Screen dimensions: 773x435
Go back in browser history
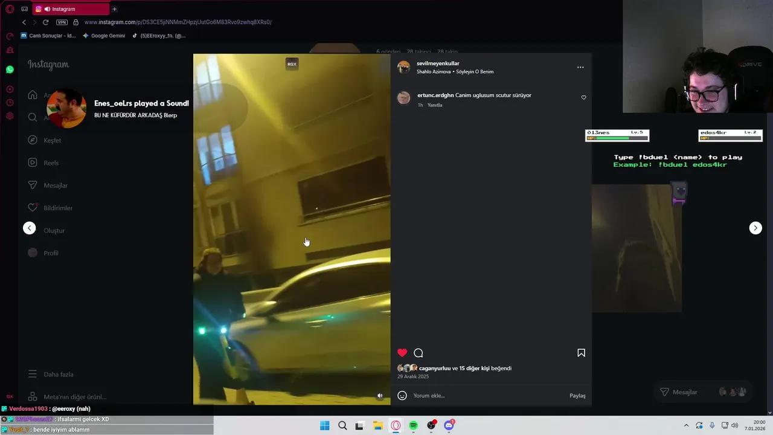coord(24,22)
